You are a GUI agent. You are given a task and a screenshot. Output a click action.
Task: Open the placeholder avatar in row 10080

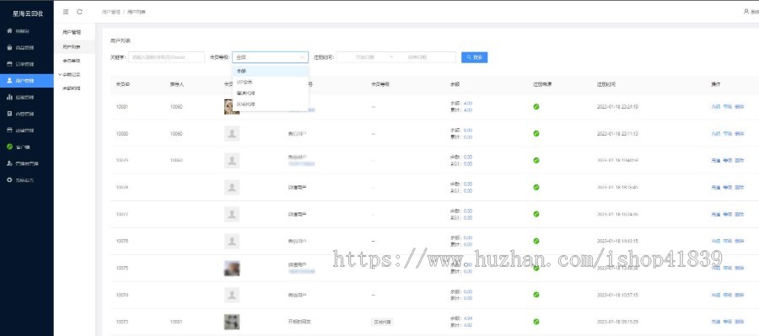click(x=232, y=133)
